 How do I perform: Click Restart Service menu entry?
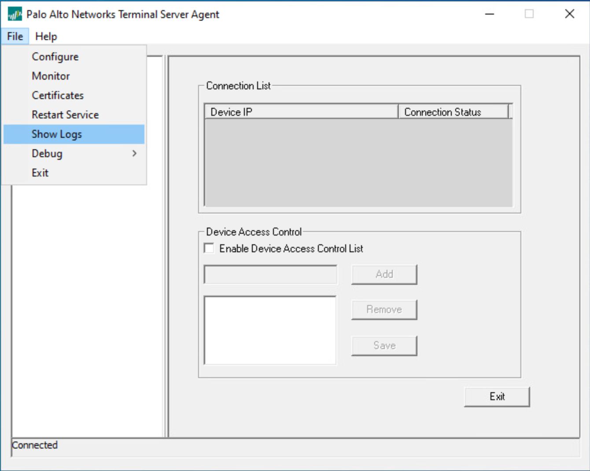65,115
